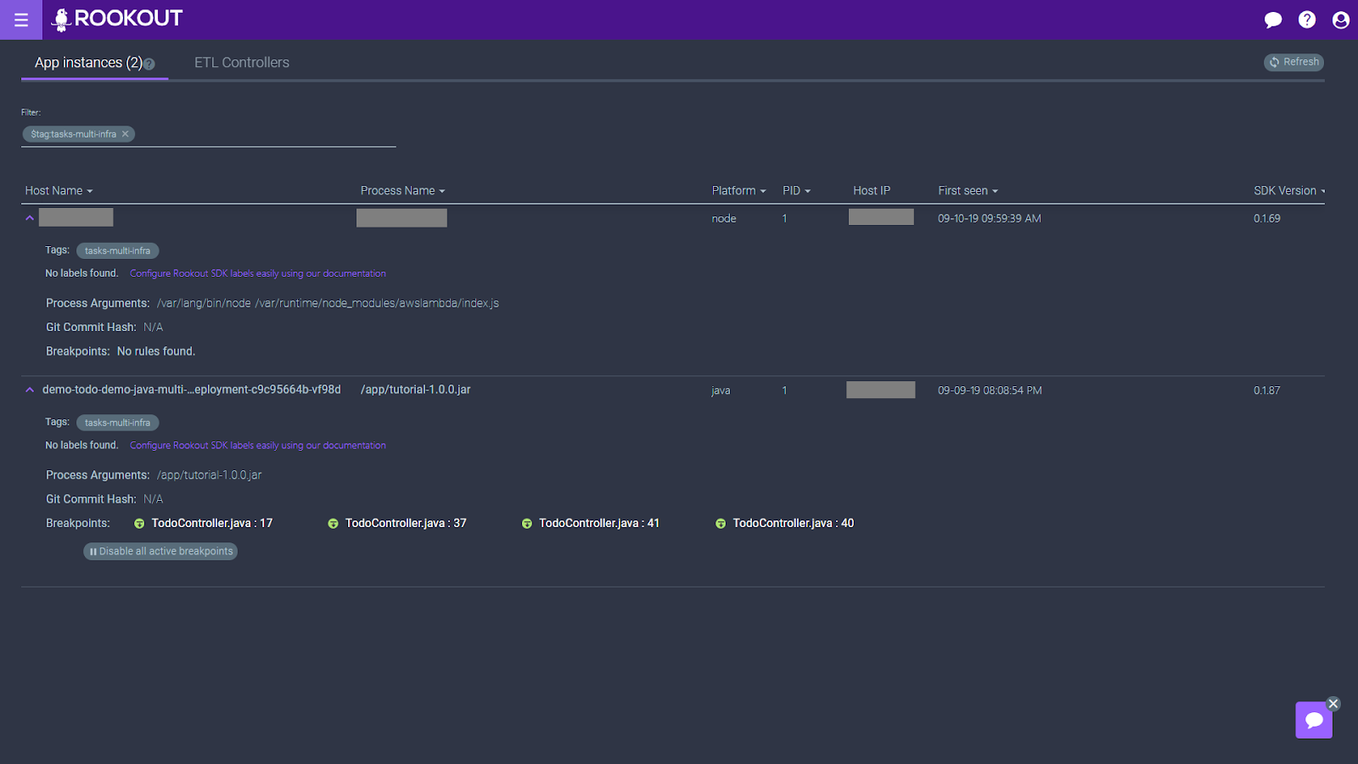Screen dimensions: 1358x764
Task: Open documentation link in java instance details
Action: [258, 445]
